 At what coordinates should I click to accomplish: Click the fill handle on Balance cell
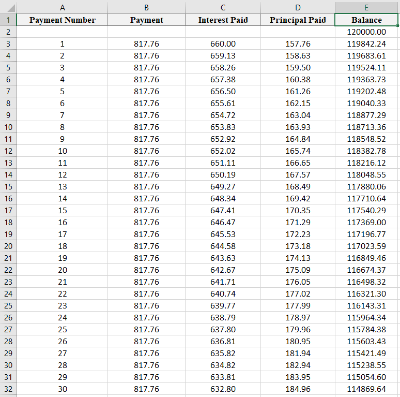click(397, 26)
